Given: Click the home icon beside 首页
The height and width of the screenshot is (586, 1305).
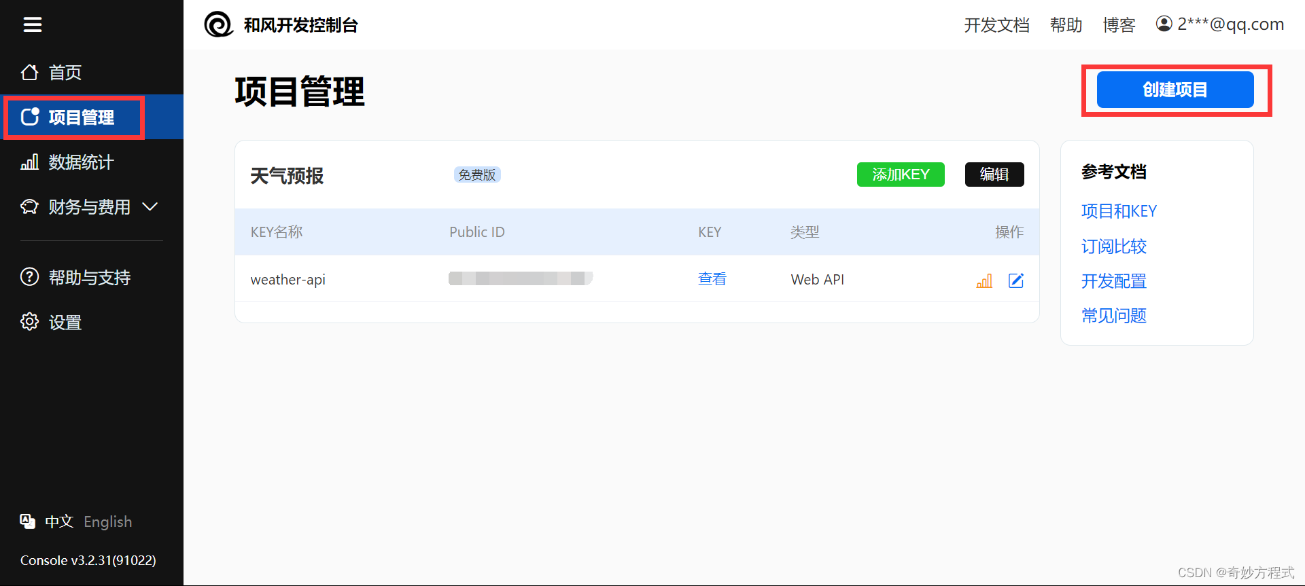Looking at the screenshot, I should click(29, 72).
